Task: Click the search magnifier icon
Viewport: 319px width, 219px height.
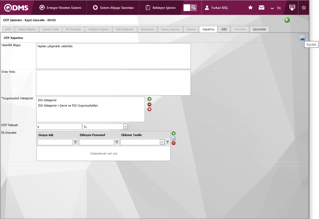Action: pos(193,8)
